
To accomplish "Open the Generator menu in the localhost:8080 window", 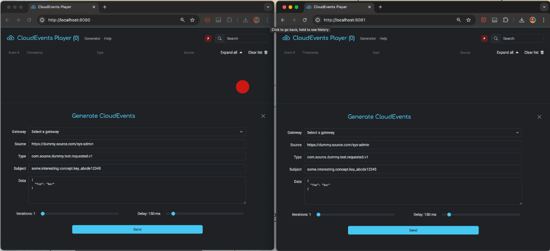I will pyautogui.click(x=92, y=39).
